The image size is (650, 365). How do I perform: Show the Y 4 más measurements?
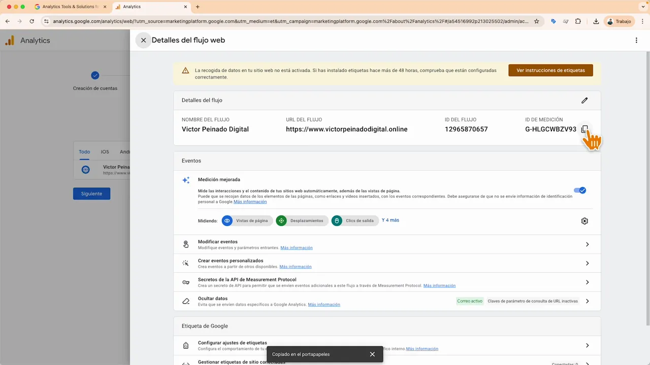pos(390,220)
